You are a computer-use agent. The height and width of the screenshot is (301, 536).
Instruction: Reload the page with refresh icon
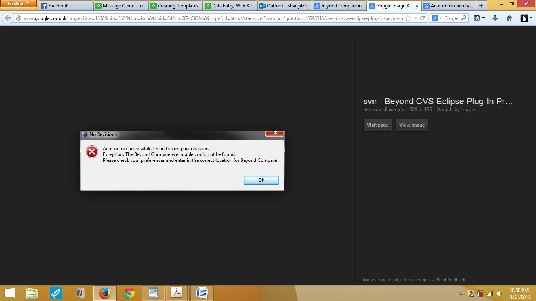[422, 18]
